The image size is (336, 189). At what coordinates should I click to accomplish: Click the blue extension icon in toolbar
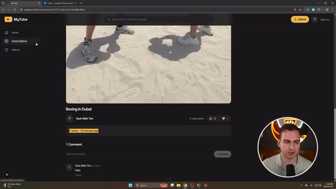tap(308, 9)
